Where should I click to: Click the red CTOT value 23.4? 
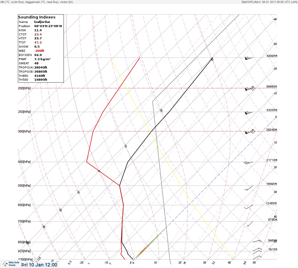tap(38, 35)
